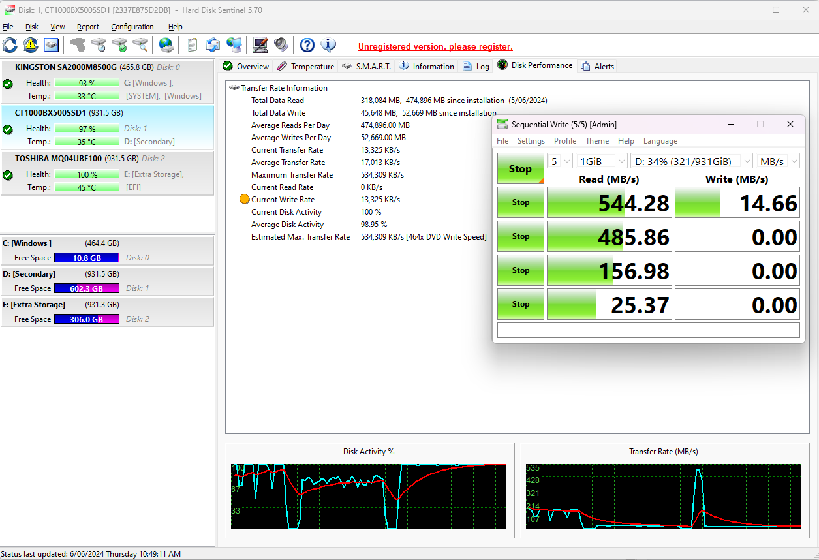Click the blue question mark help icon
This screenshot has width=819, height=560.
[x=307, y=45]
